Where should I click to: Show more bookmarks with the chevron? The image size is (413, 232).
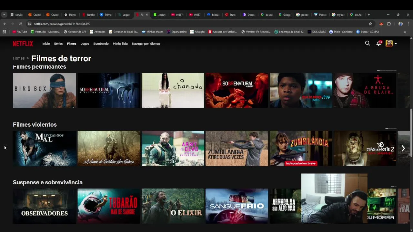point(405,32)
